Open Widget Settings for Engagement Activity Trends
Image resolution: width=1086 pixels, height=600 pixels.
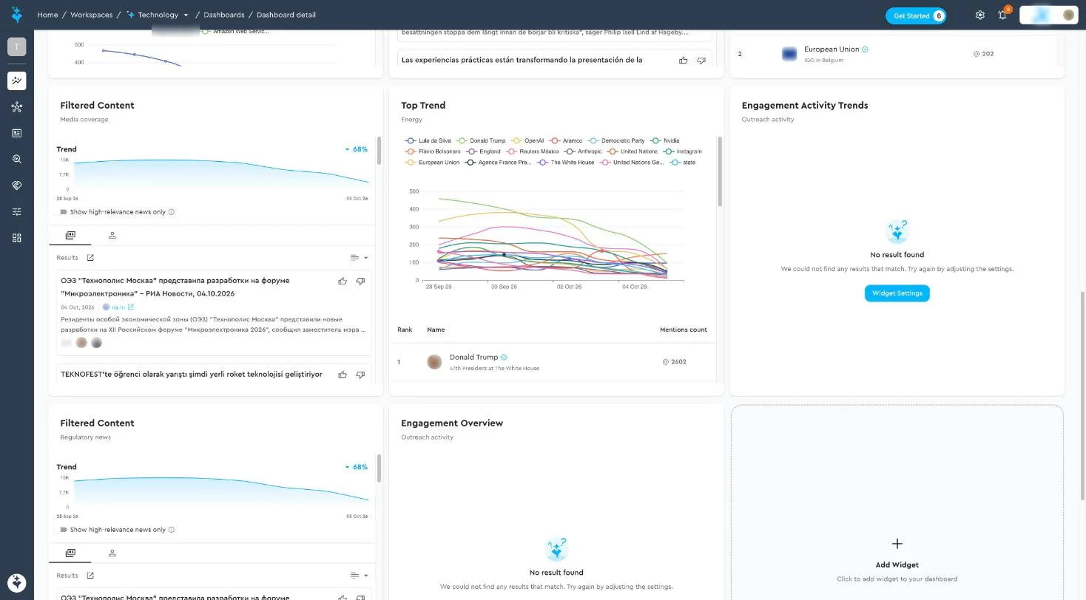[x=897, y=293]
